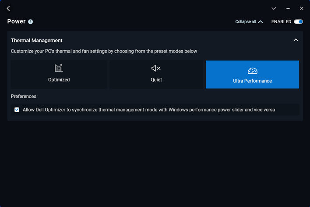The height and width of the screenshot is (207, 310).
Task: Click the Collapse all chevron arrow
Action: [261, 22]
